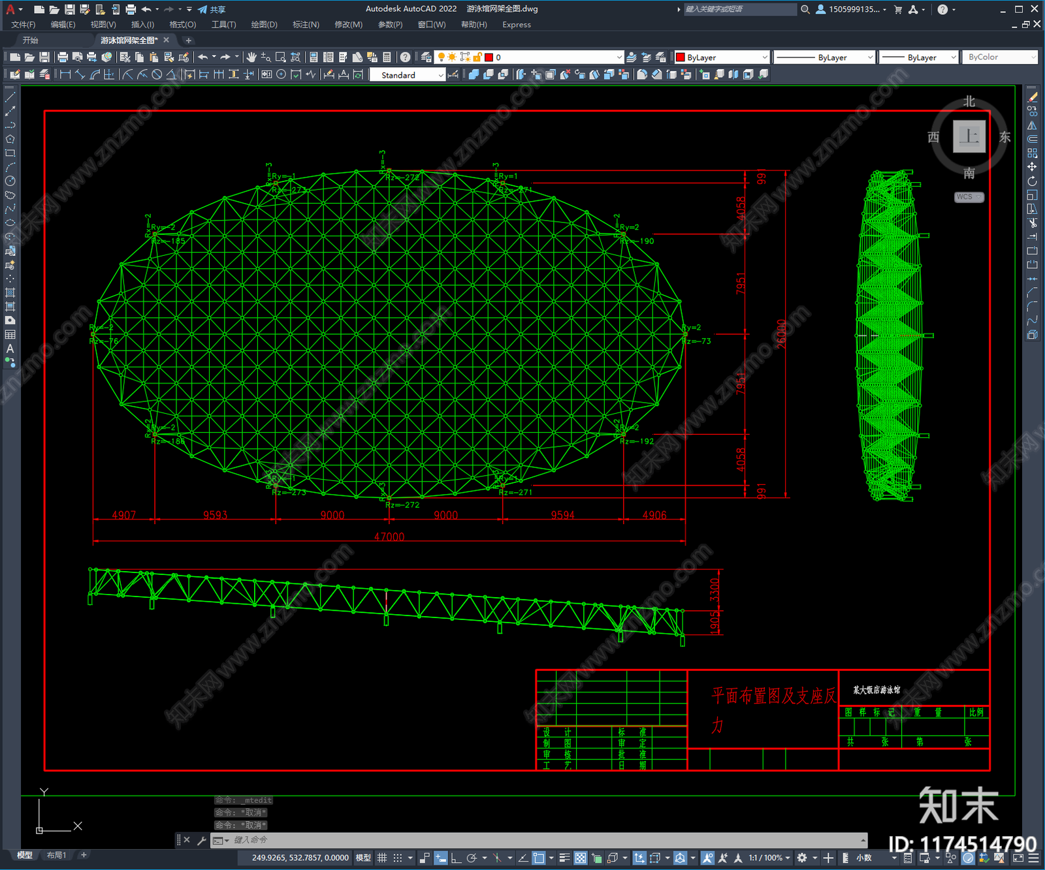Toggle polar tracking in the status bar

coord(472,858)
